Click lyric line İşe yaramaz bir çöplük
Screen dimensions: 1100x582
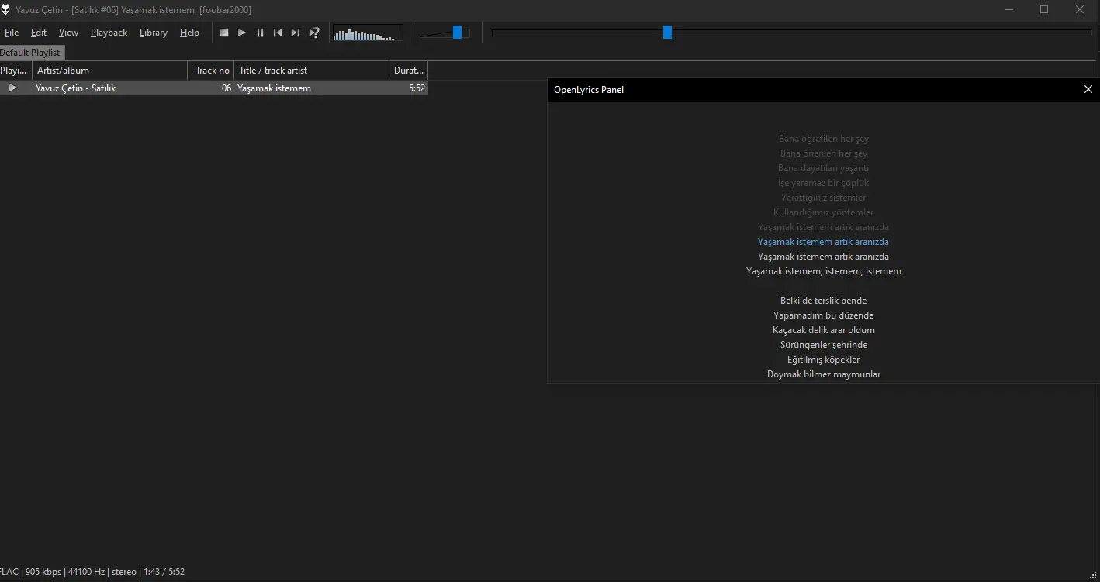823,183
